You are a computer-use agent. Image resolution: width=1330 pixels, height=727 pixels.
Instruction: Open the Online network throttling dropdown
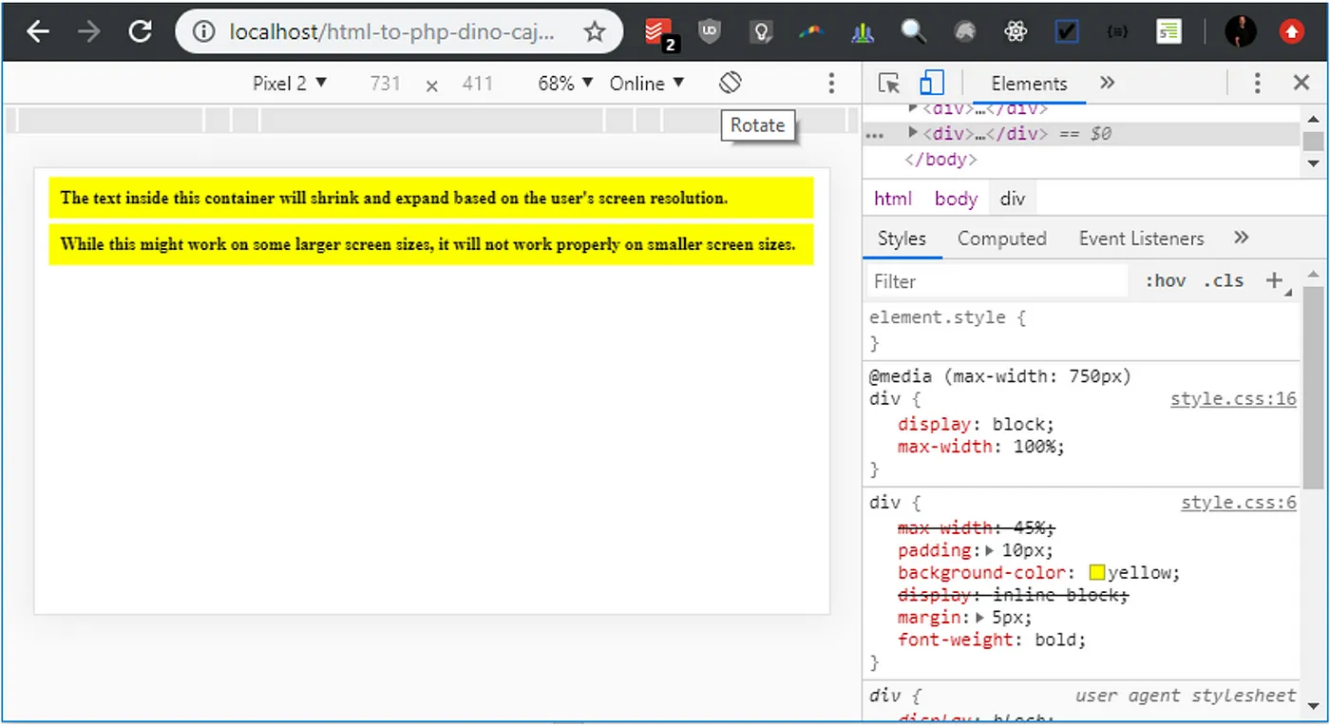(647, 84)
